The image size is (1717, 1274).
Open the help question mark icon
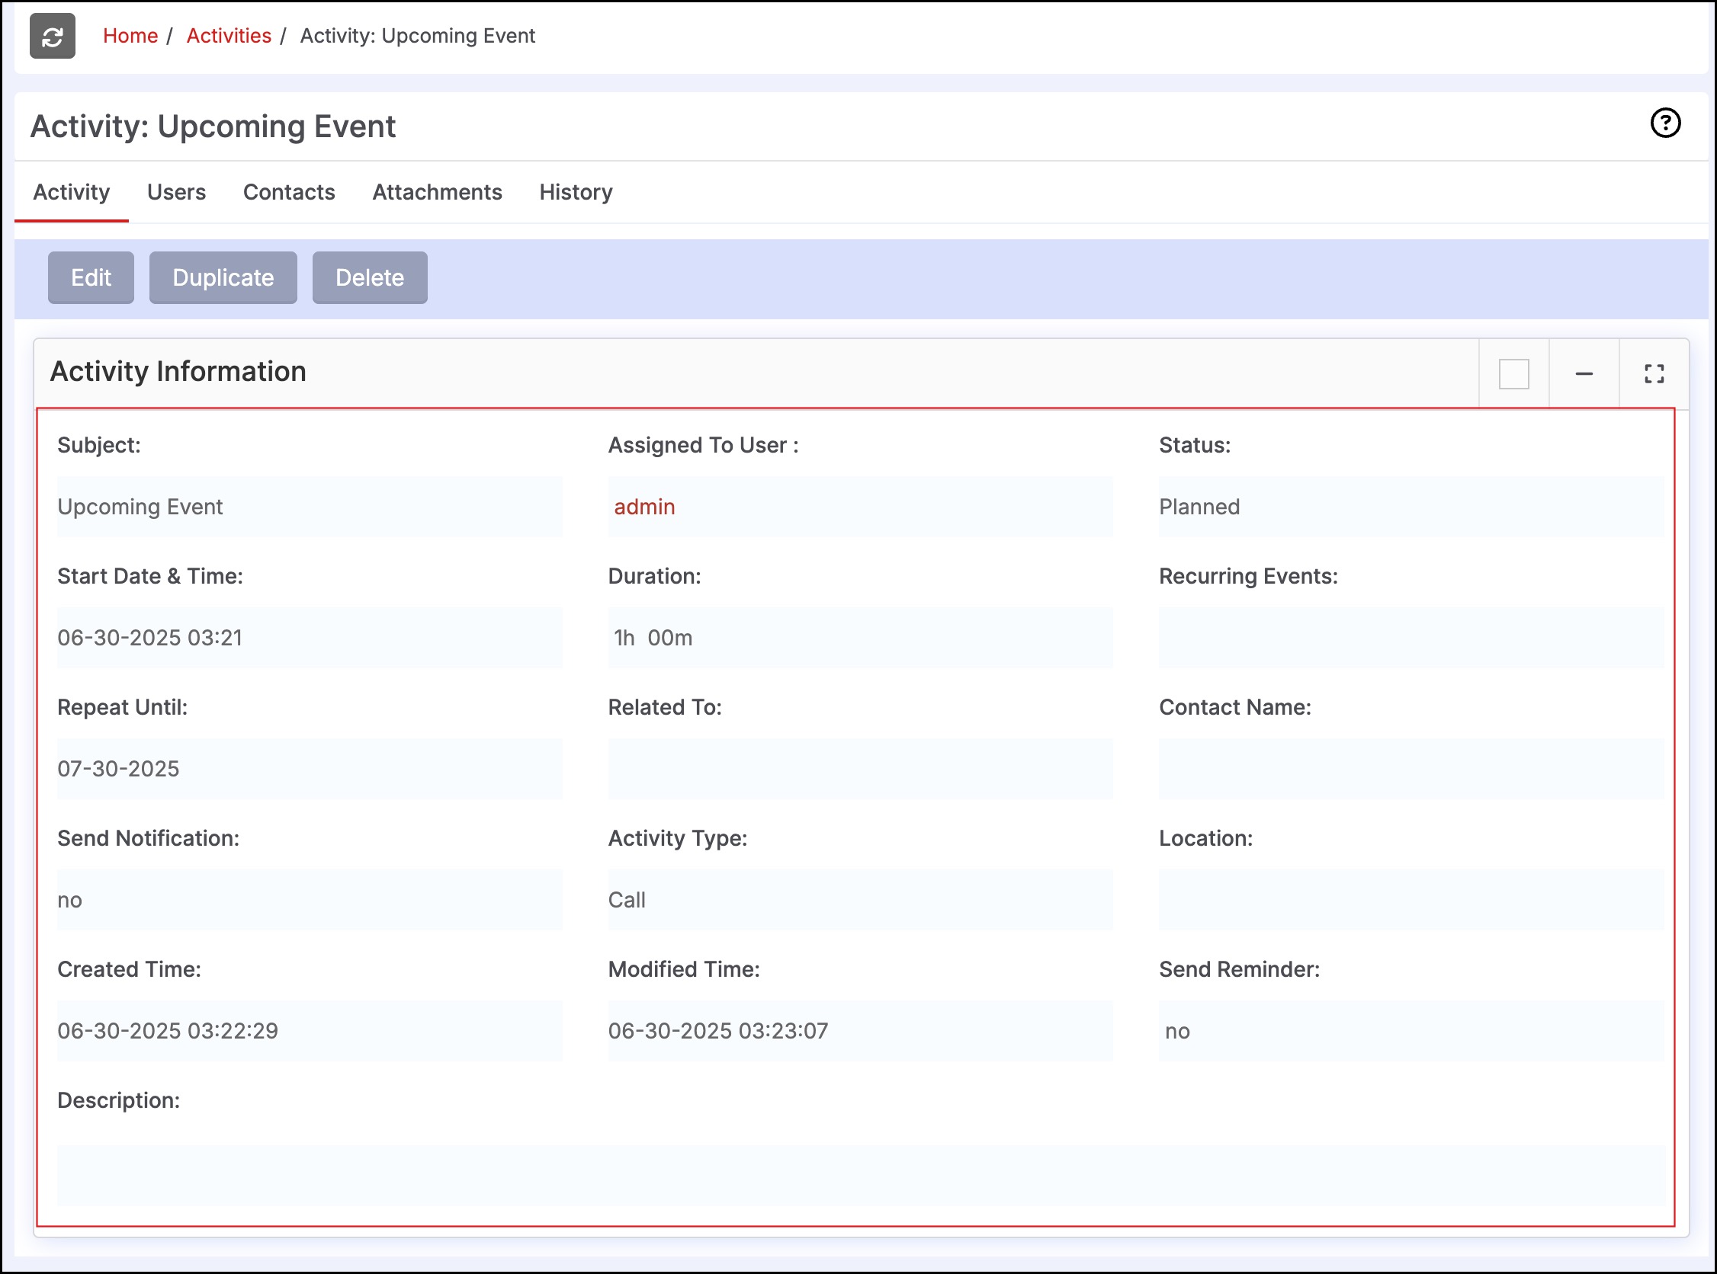[x=1665, y=123]
